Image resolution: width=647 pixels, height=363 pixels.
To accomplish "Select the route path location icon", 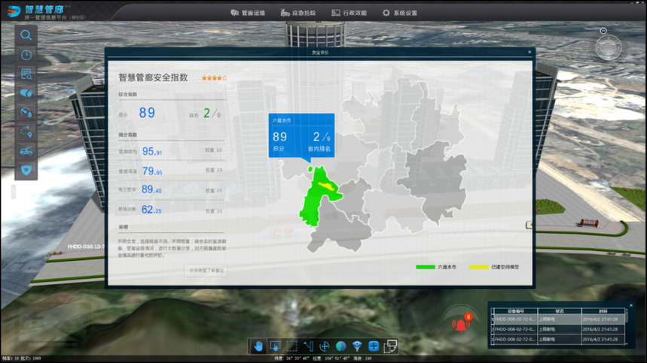I will 26,132.
